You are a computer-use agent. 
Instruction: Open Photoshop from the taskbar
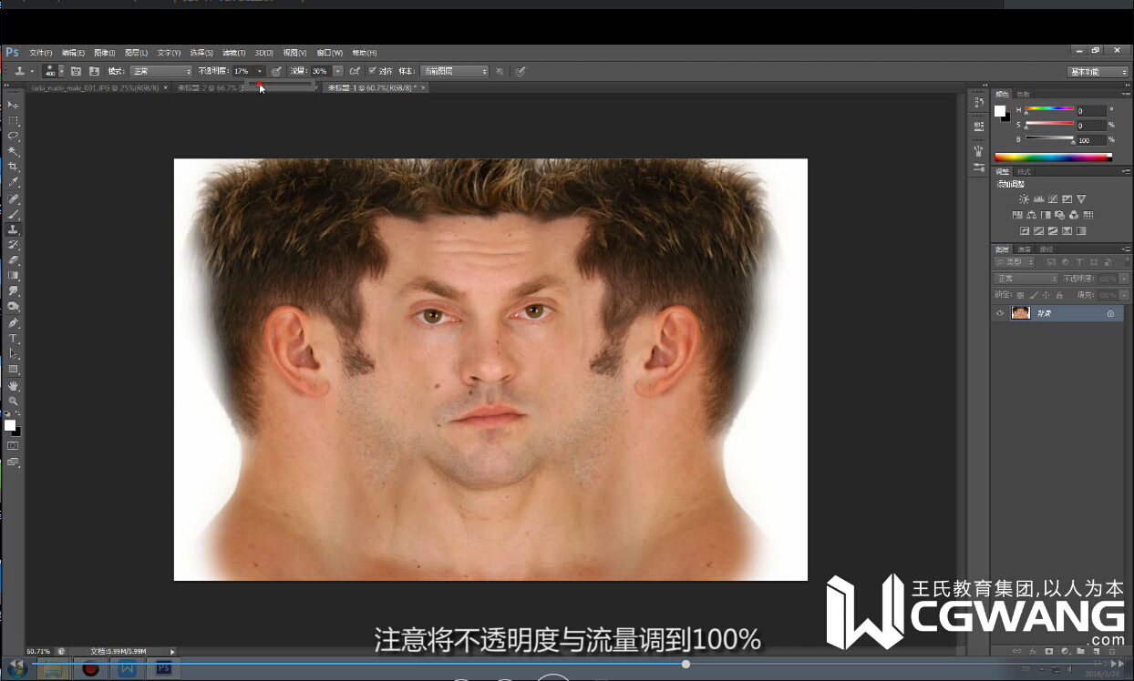[164, 669]
